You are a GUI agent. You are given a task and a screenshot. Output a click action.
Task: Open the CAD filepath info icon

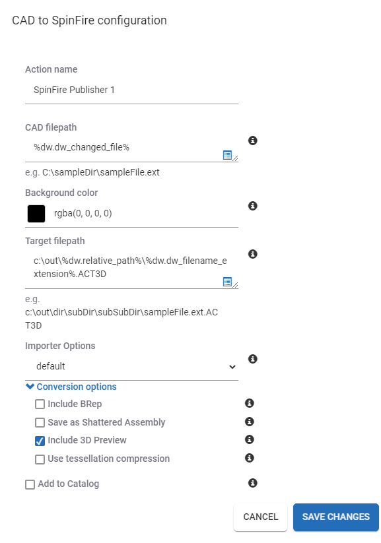tap(253, 141)
